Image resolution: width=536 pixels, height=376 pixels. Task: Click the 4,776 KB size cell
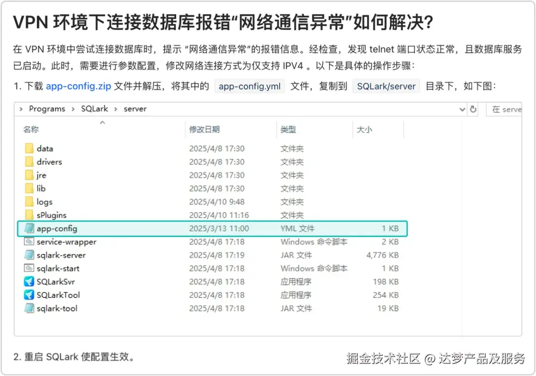click(383, 255)
